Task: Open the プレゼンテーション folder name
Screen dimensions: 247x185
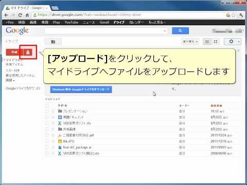Action: coord(75,111)
